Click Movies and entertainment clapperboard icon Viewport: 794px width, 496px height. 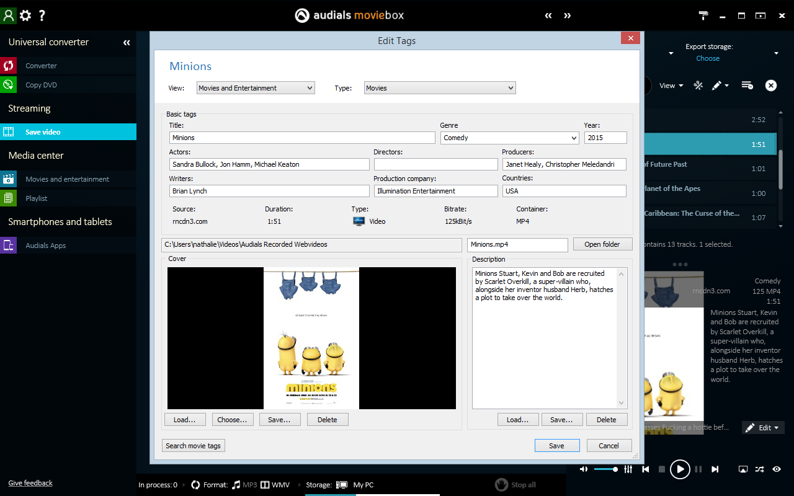pos(8,179)
